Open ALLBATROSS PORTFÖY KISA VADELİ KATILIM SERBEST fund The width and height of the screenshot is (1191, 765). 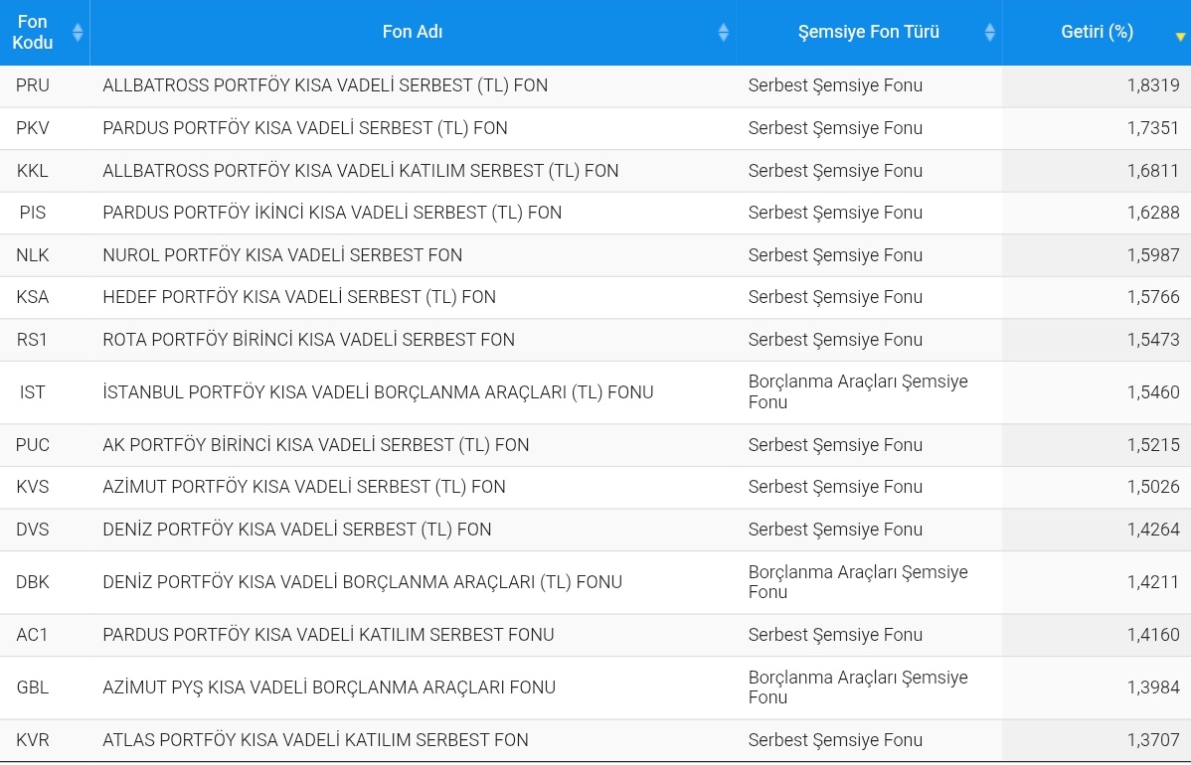click(361, 171)
